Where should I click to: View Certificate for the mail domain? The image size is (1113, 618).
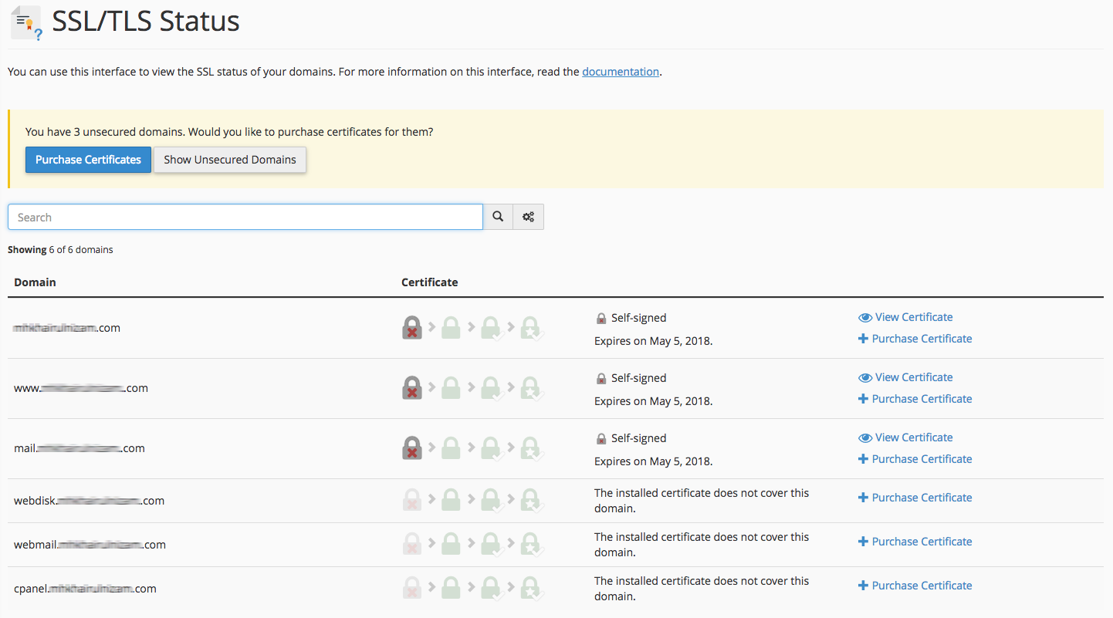(913, 437)
